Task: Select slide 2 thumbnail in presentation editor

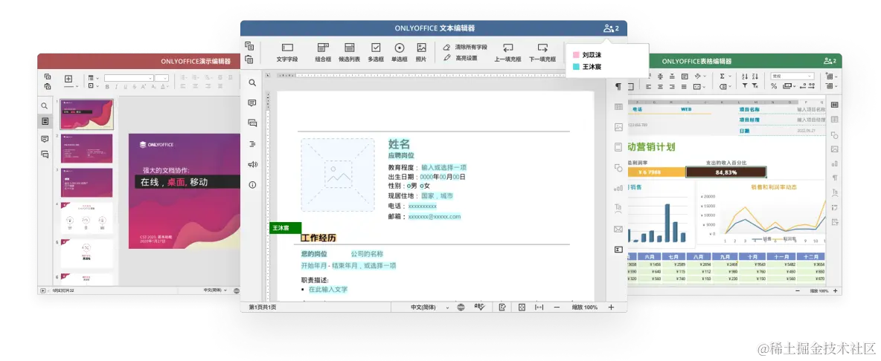Action: click(87, 149)
